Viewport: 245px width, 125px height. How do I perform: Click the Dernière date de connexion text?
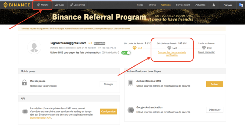click(x=73, y=48)
